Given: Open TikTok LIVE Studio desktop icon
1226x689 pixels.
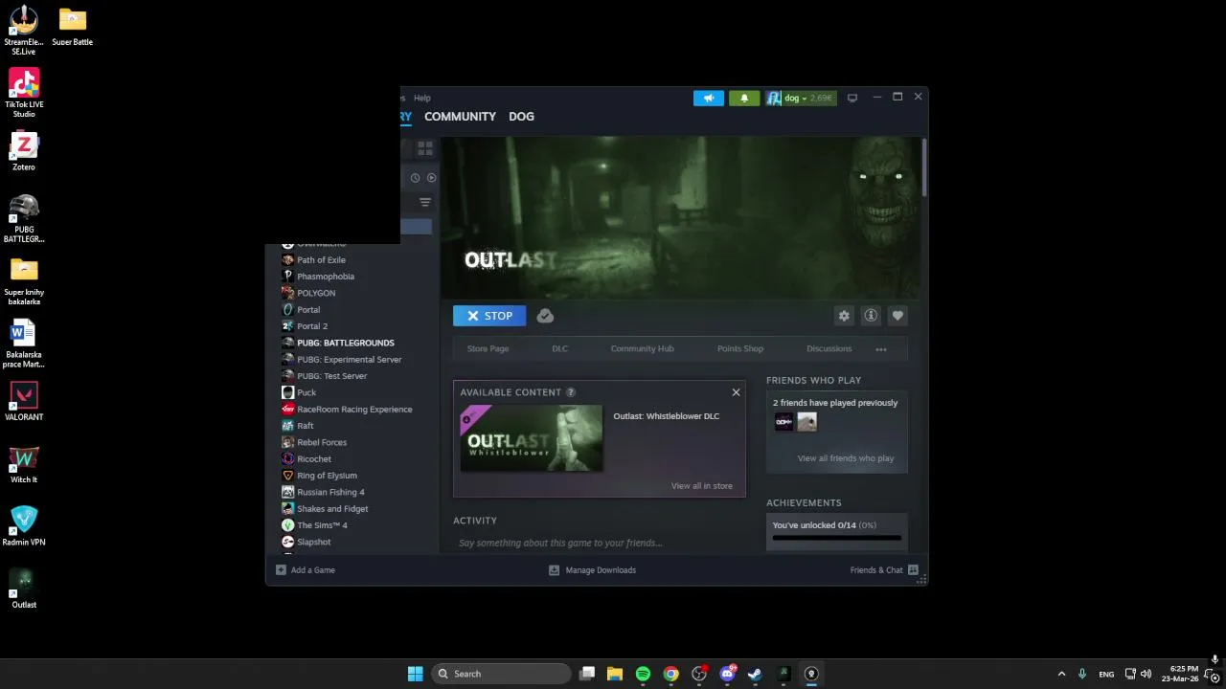Looking at the screenshot, I should (x=24, y=93).
